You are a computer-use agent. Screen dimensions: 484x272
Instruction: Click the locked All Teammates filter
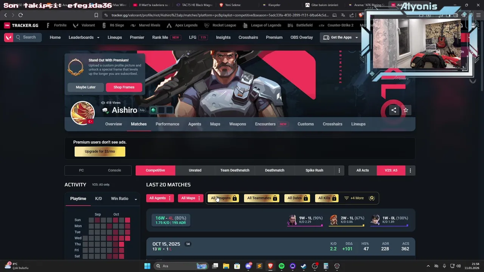click(x=262, y=198)
